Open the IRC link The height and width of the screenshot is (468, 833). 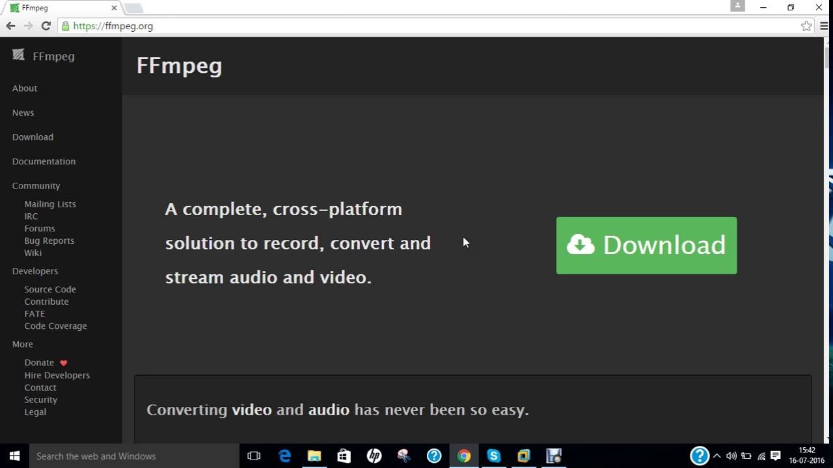(31, 216)
